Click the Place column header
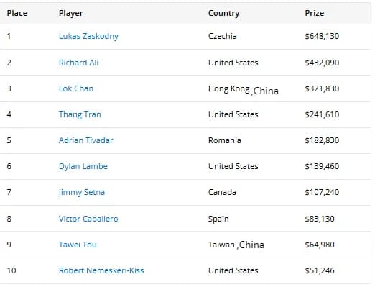Viewport: 375px width, 287px height. tap(17, 13)
